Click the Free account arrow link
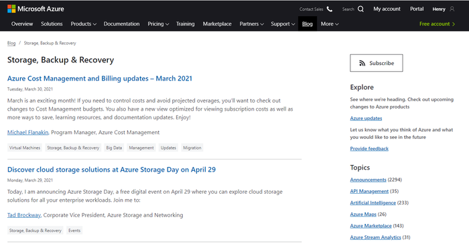The height and width of the screenshot is (246, 469). 437,24
